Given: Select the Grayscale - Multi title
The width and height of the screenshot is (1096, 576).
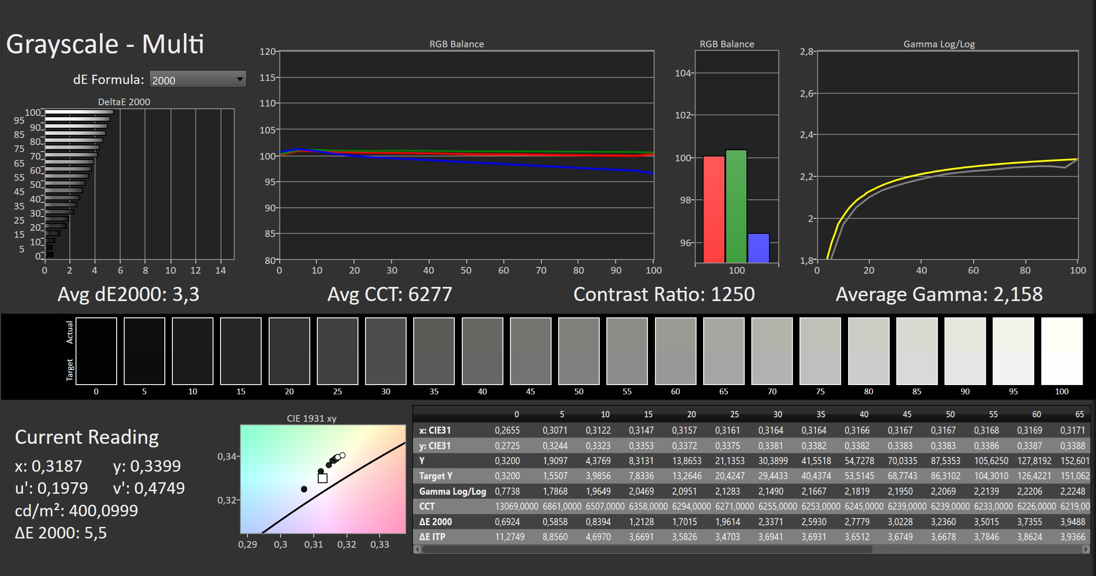Looking at the screenshot, I should pyautogui.click(x=105, y=43).
